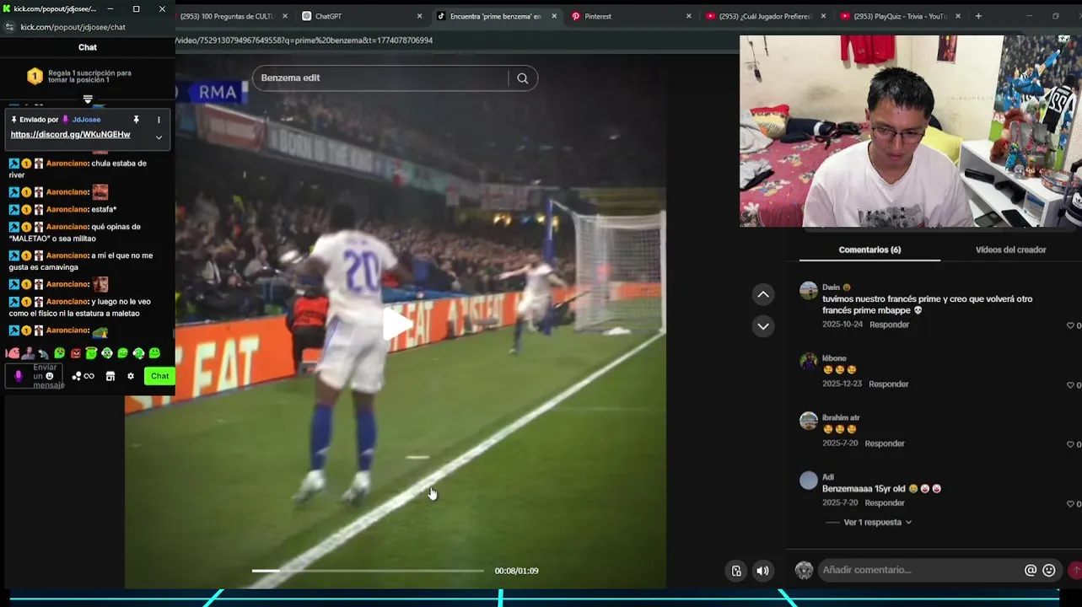Play the video with the center play button

[396, 325]
